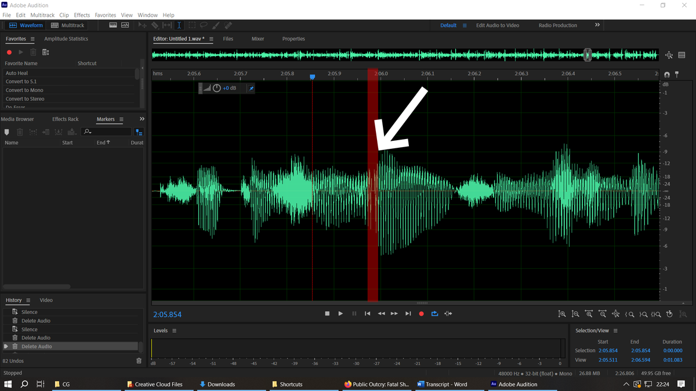Zoom out time
Image resolution: width=696 pixels, height=391 pixels.
603,314
